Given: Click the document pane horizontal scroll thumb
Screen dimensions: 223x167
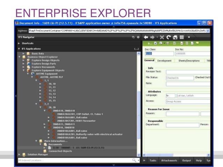Looking at the screenshot, I should click(x=160, y=155).
